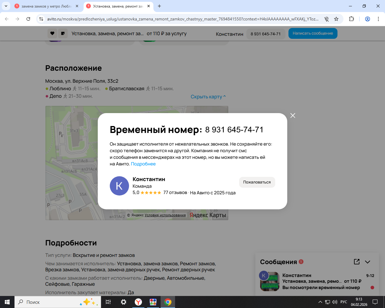Open site information icon in address bar
The width and height of the screenshot is (385, 308).
coord(41,19)
